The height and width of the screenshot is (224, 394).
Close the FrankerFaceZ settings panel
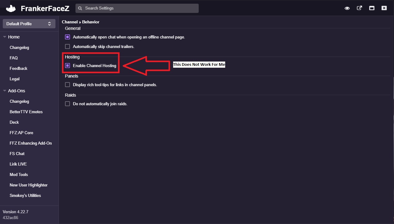point(384,8)
